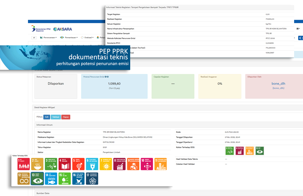Open the bone_dlh reporter link
Screen dimensions: 303x196
coord(278,84)
